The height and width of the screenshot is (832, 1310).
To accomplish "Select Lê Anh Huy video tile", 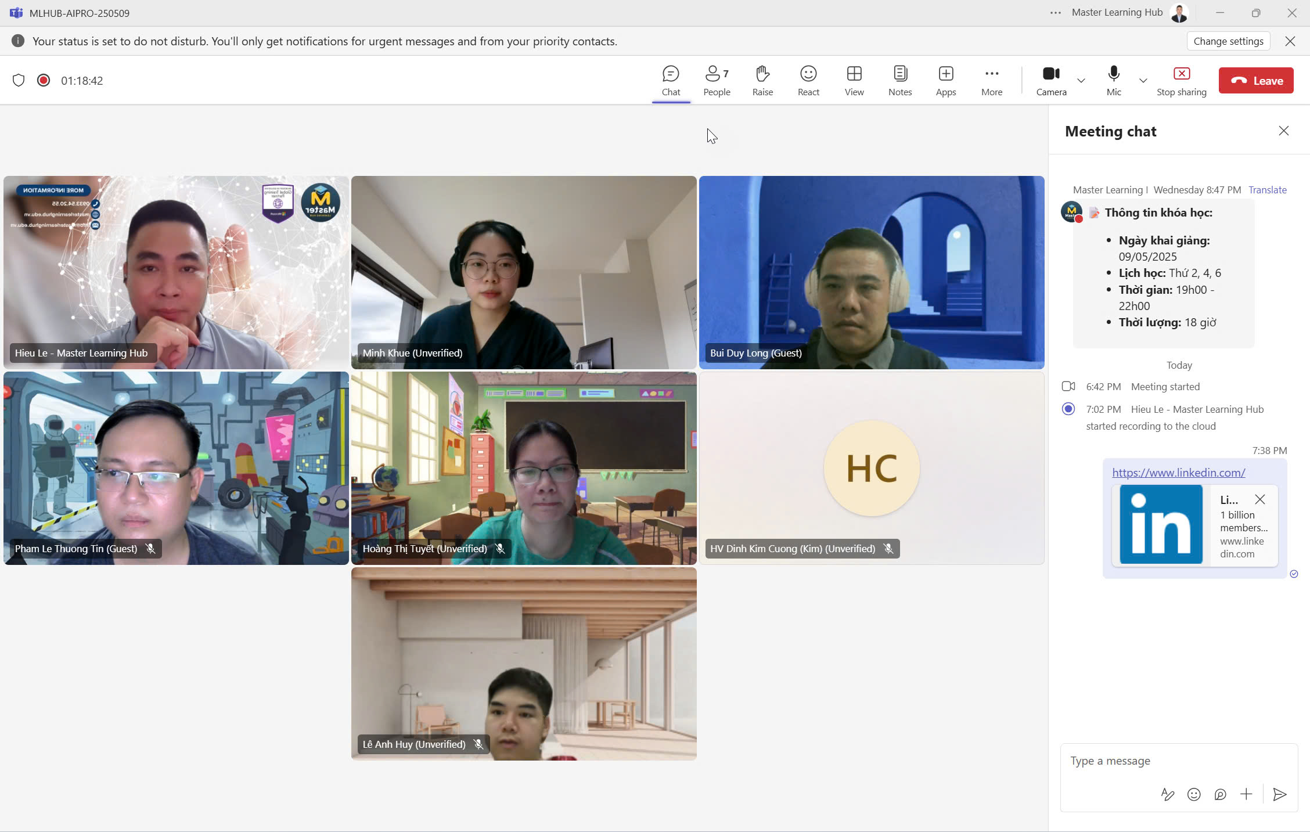I will click(524, 664).
